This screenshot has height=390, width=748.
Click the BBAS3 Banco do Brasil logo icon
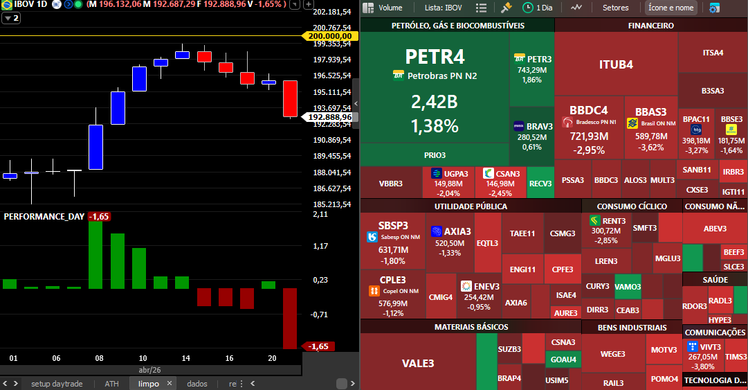click(632, 123)
